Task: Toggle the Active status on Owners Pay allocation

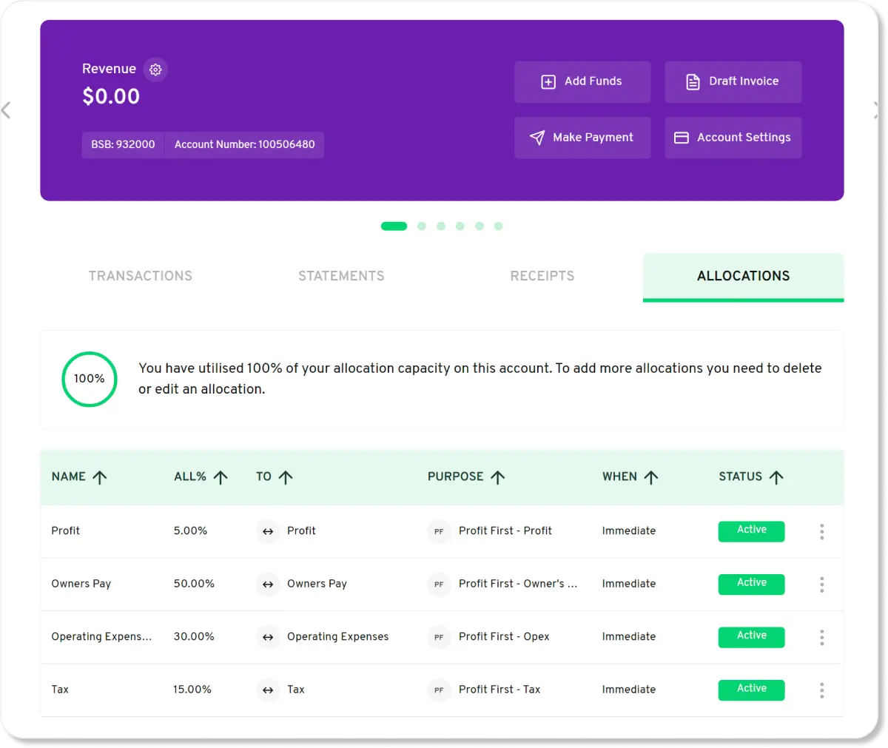Action: point(751,584)
